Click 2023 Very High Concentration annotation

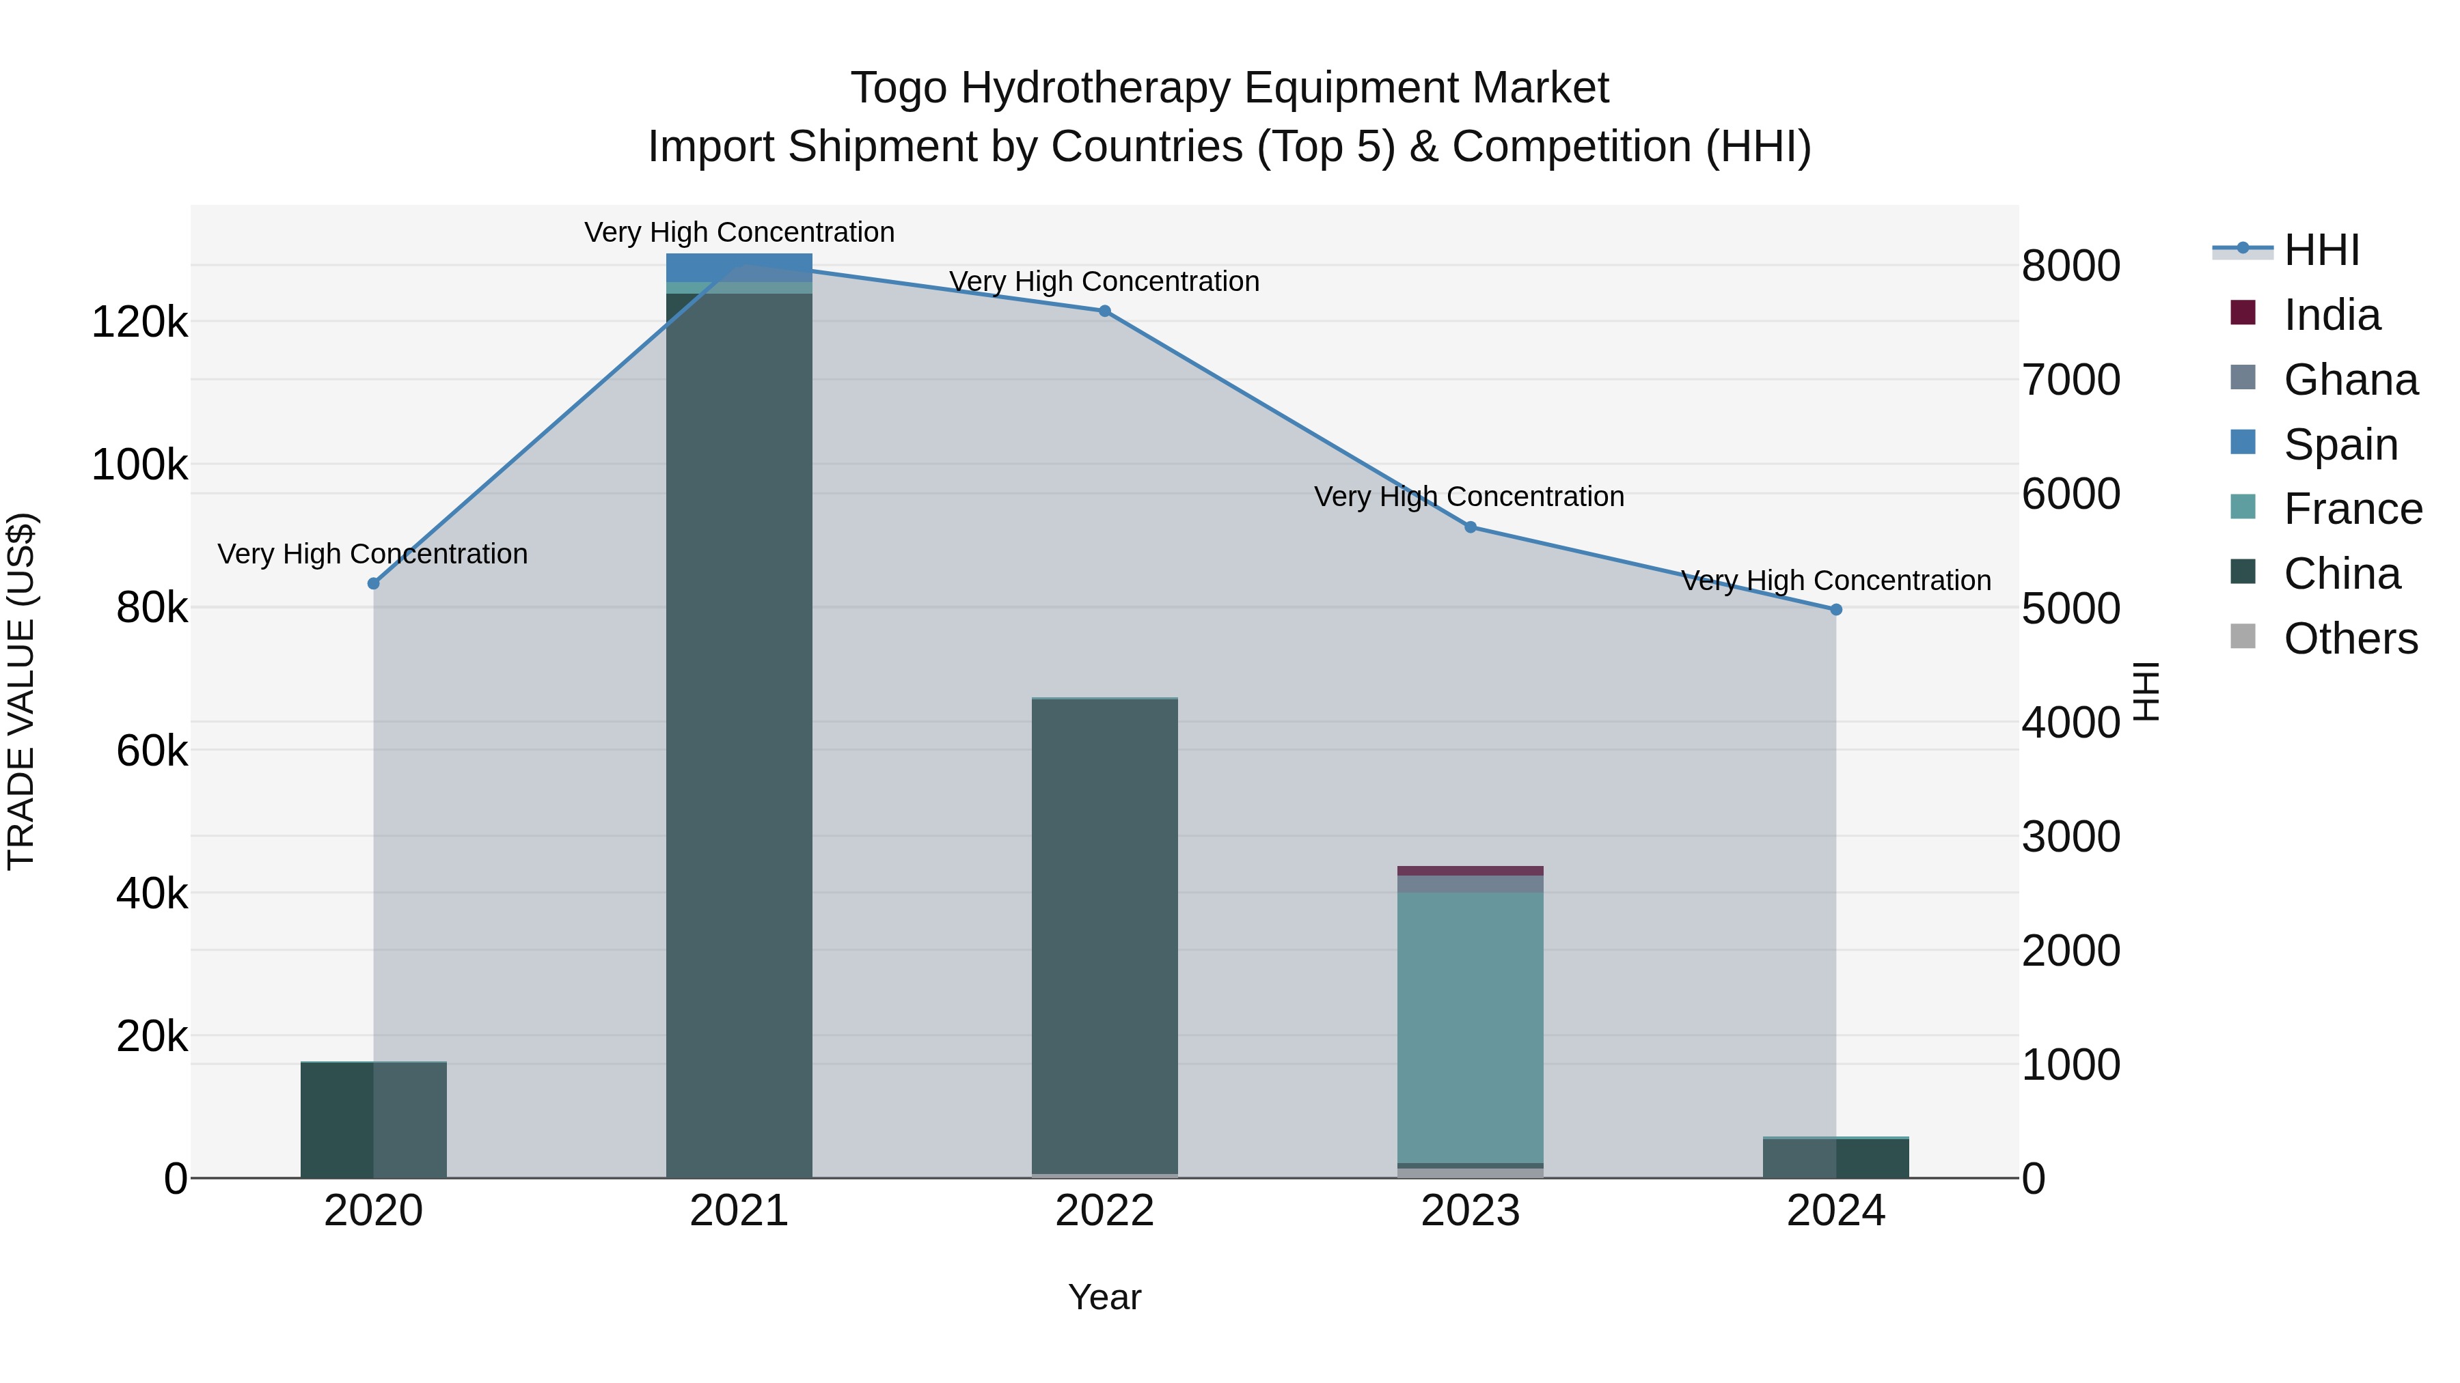[x=1468, y=497]
